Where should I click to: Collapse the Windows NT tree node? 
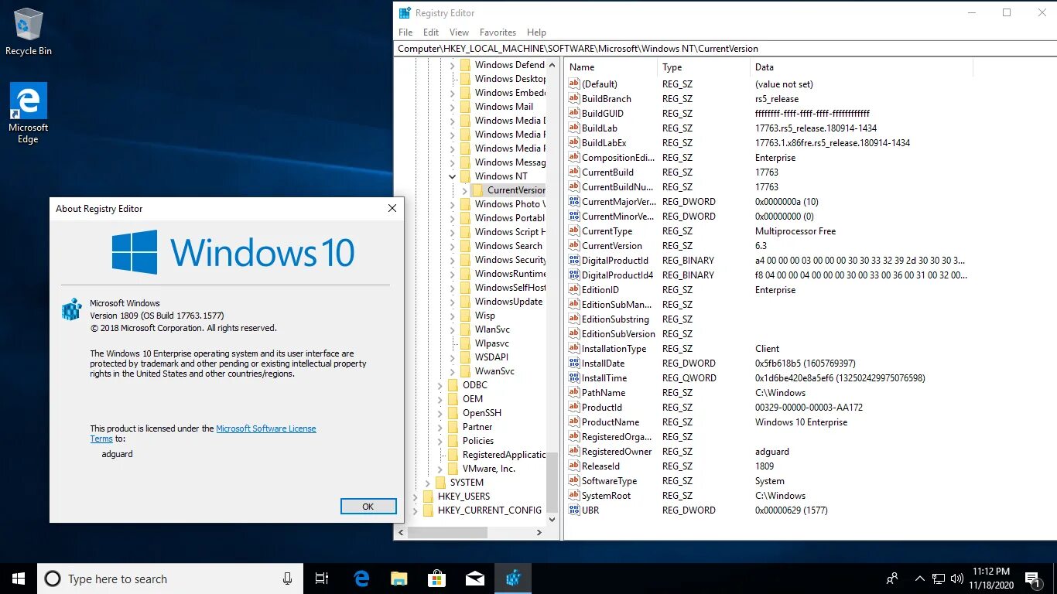(453, 176)
